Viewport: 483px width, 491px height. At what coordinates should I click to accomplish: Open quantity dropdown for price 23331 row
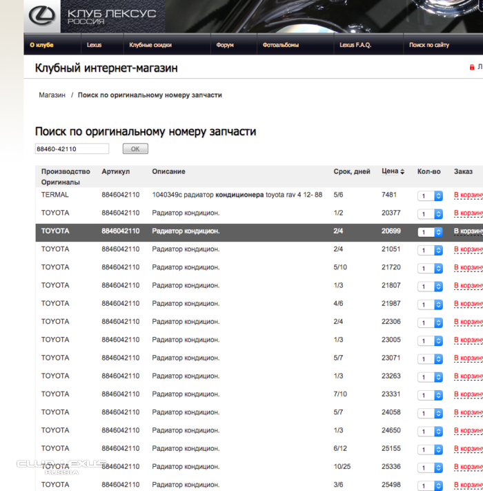[x=430, y=396]
